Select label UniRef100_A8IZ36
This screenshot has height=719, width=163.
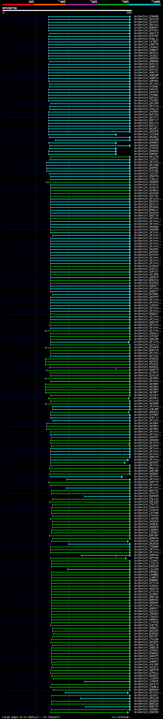pyautogui.click(x=146, y=157)
